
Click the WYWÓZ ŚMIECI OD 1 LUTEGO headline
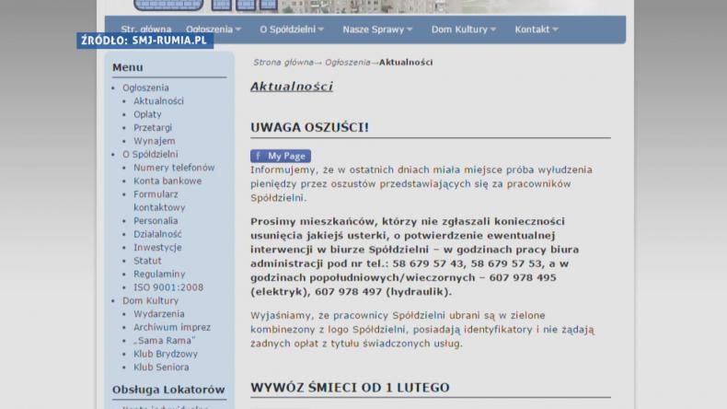[x=350, y=387]
